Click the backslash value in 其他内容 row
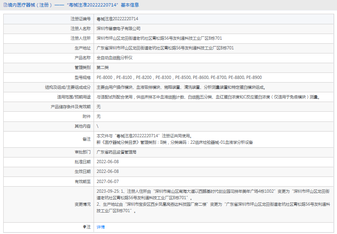 tap(98, 126)
